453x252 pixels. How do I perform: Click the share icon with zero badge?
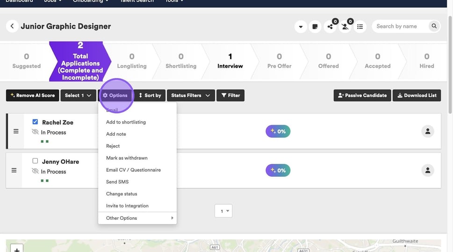(330, 27)
